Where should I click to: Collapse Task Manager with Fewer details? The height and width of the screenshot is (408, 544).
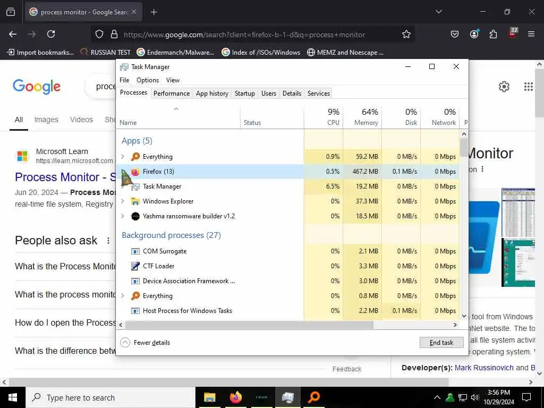145,343
